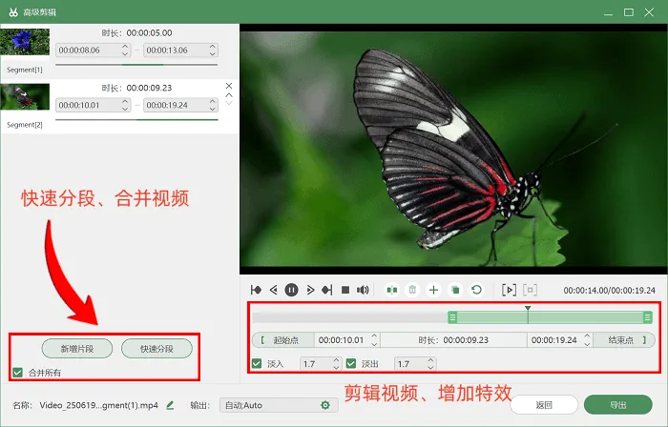This screenshot has height=427, width=668.
Task: Toggle the 淡入 fade-in checkbox
Action: click(257, 364)
